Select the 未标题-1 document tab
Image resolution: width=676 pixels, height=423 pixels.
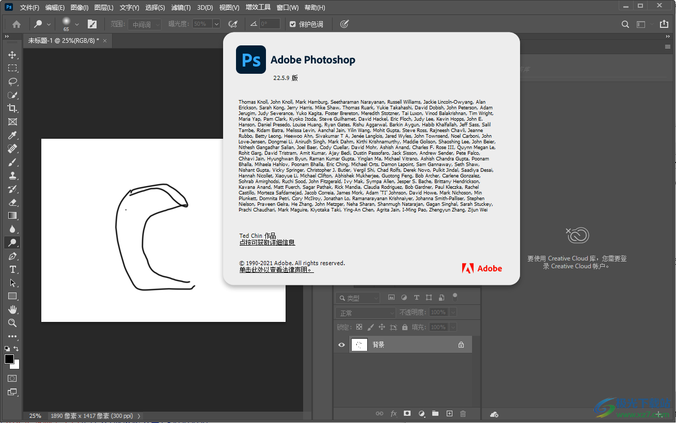[67, 40]
